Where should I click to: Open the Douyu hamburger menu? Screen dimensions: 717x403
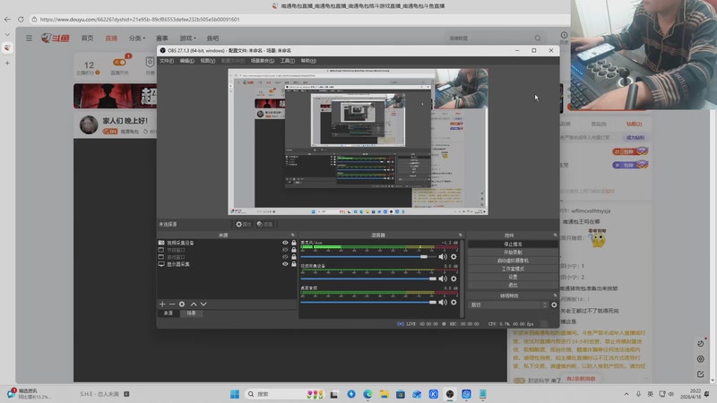click(x=29, y=38)
